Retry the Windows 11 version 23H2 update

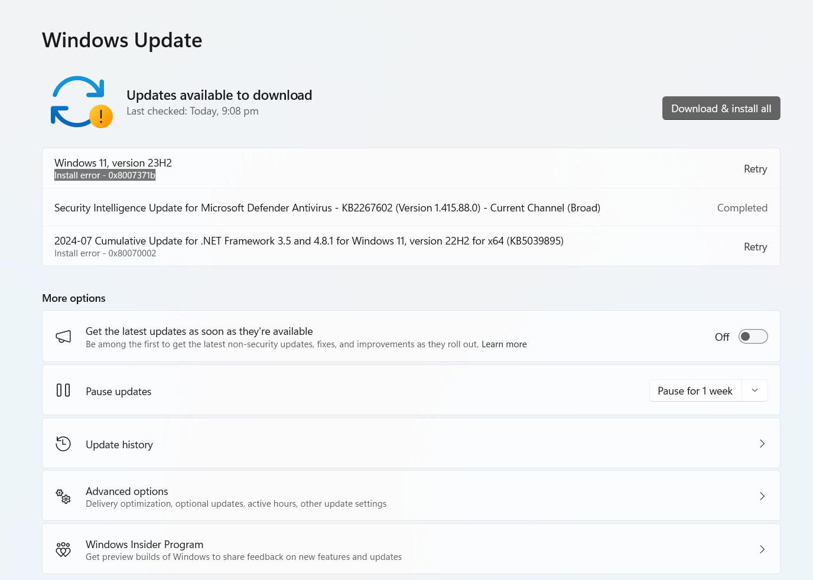click(x=755, y=169)
